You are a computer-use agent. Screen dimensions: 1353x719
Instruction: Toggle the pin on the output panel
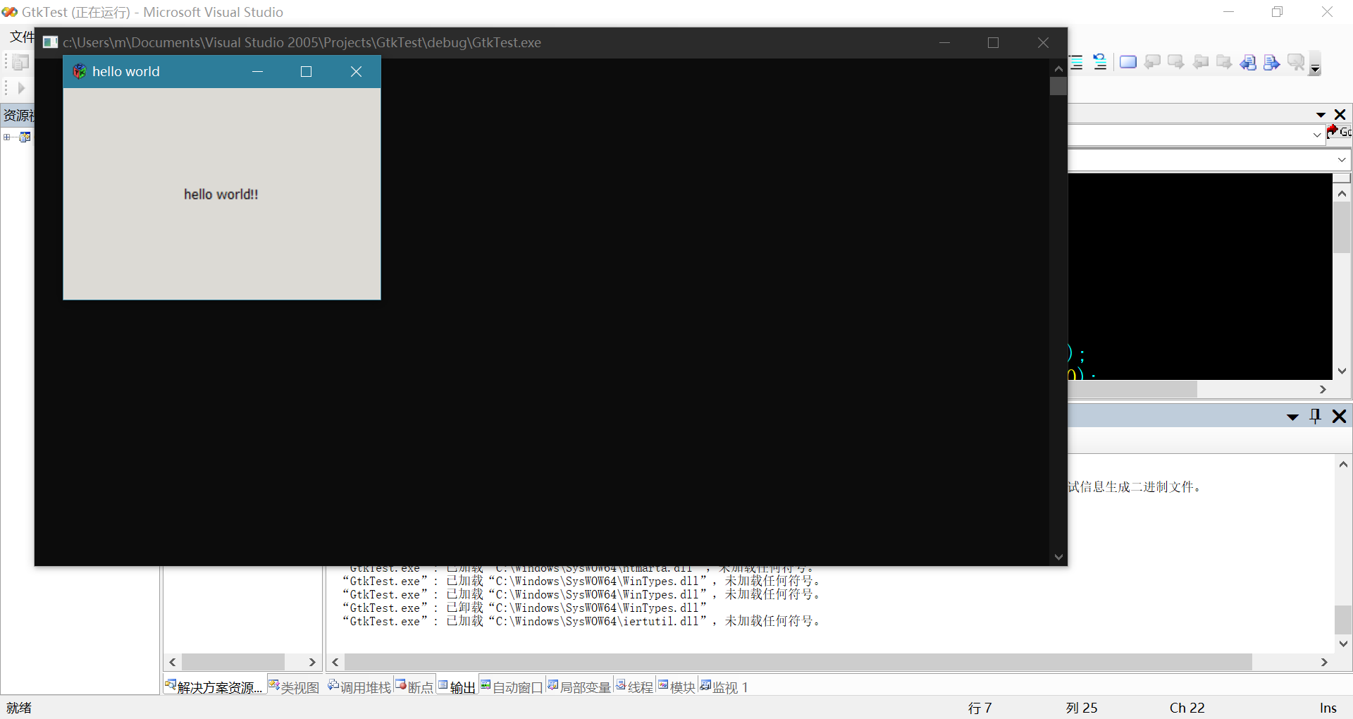coord(1315,416)
